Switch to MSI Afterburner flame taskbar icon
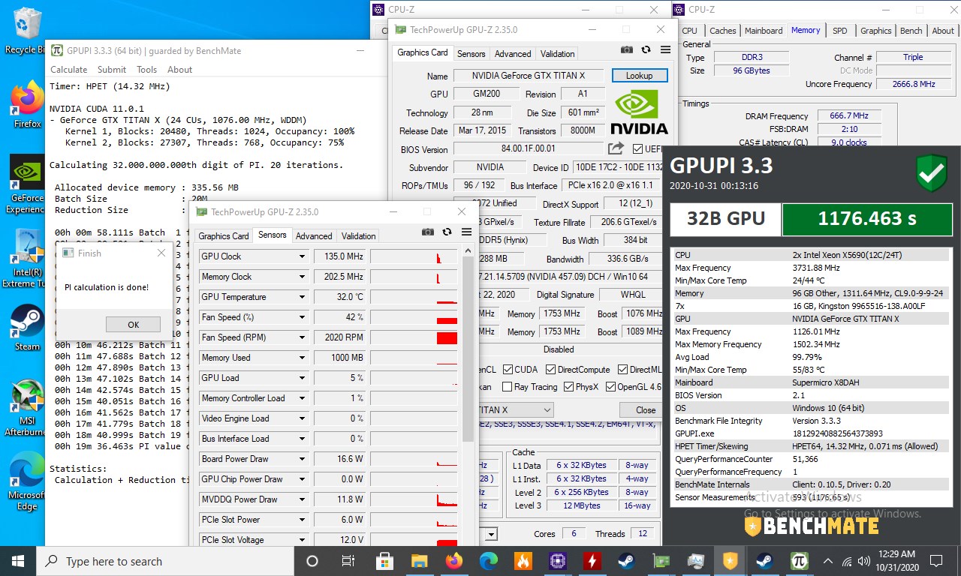This screenshot has height=576, width=961. pyautogui.click(x=523, y=561)
